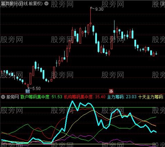Image resolution: width=165 pixels, height=147 pixels.
Task: Open the dropdown next to 富奥股份 title
Action: (46, 4)
